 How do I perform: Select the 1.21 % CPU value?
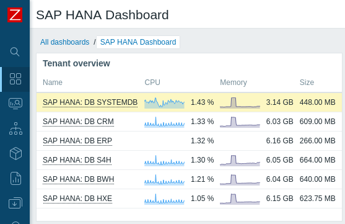click(x=202, y=179)
